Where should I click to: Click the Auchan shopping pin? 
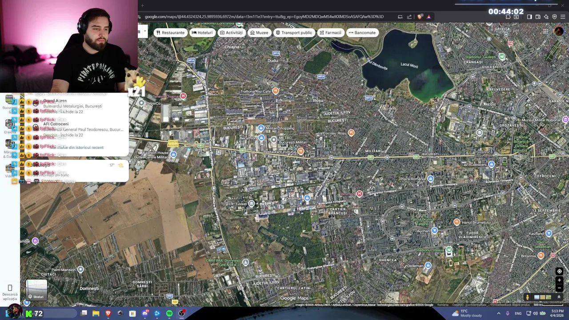[x=434, y=230]
